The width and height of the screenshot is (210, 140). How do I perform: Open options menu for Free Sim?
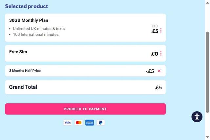click(x=161, y=54)
